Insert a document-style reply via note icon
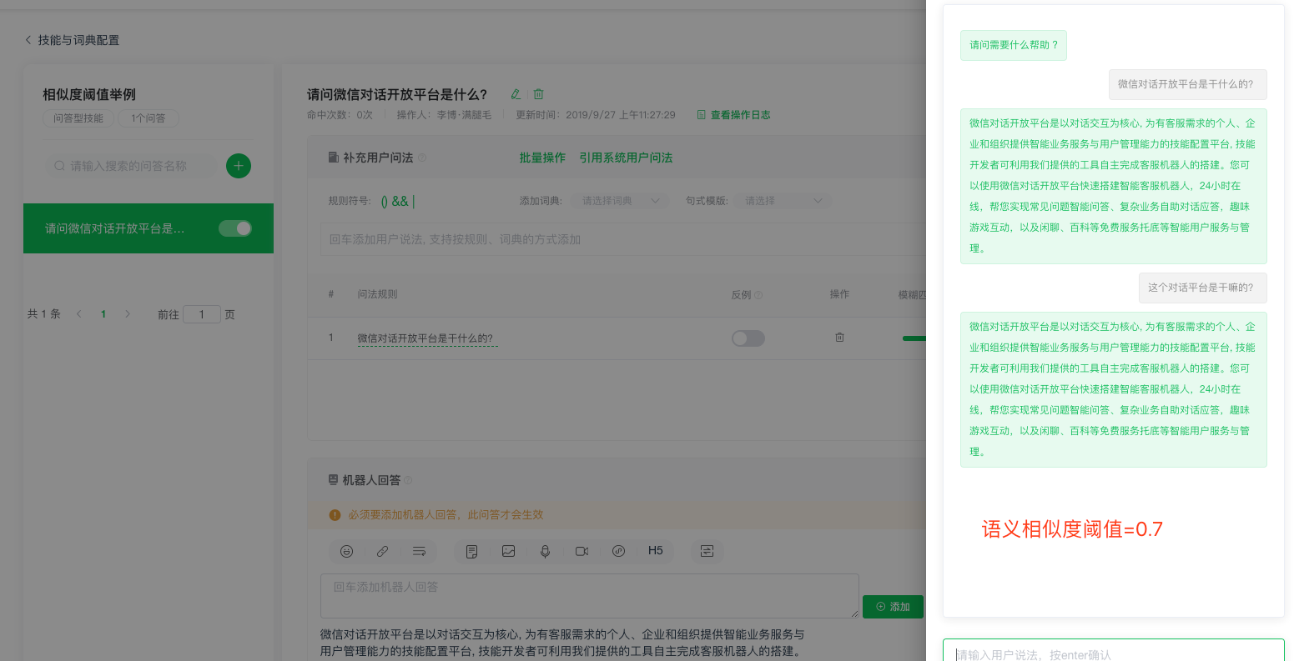 click(472, 551)
